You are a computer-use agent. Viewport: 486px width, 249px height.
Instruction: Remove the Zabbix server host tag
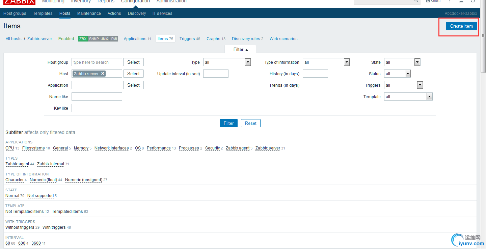click(x=103, y=74)
